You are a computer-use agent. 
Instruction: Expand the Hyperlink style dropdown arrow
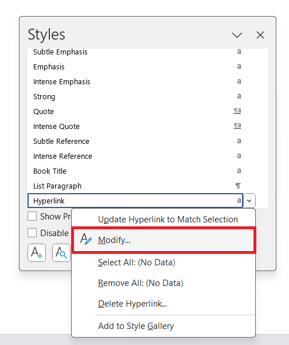pos(249,201)
